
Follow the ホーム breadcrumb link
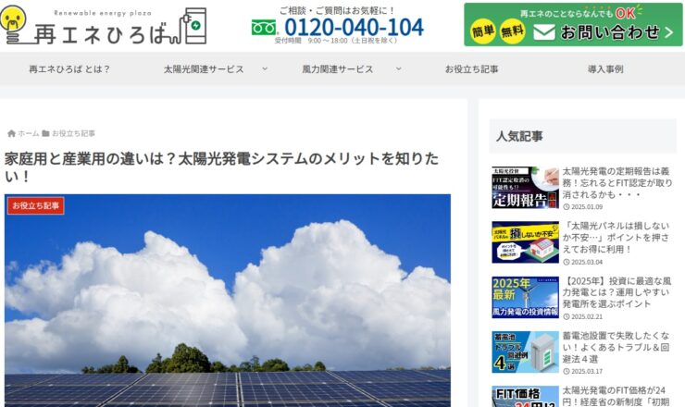29,133
